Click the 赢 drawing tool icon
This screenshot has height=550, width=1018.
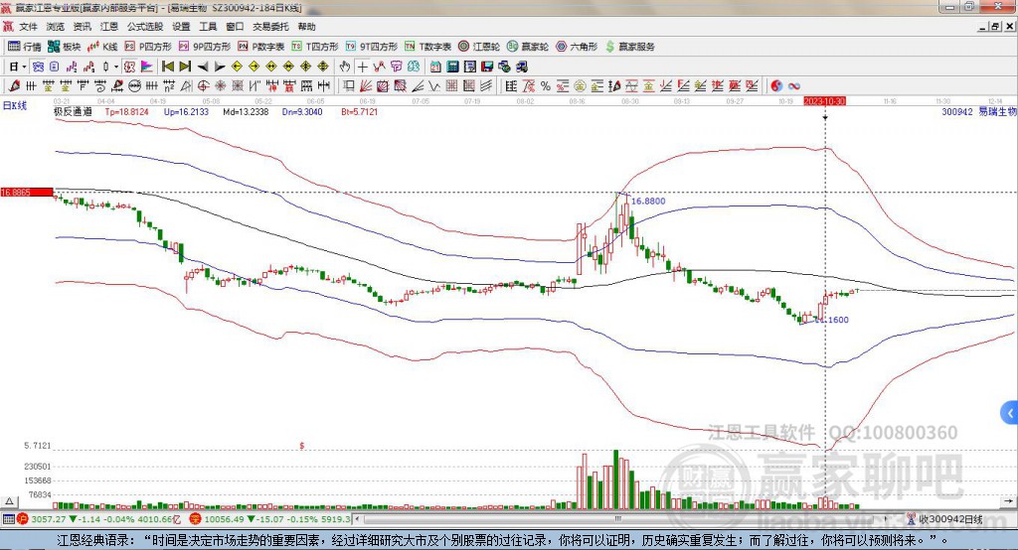click(735, 85)
